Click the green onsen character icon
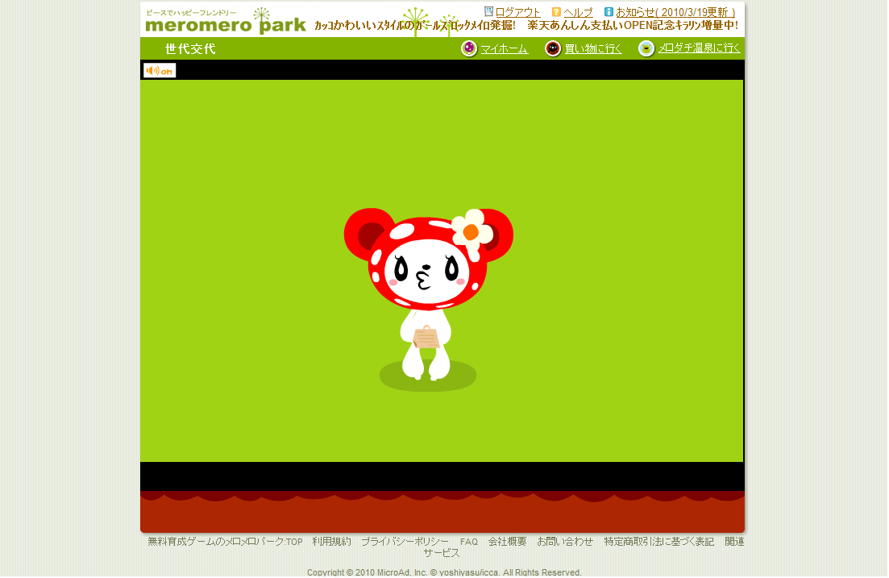The height and width of the screenshot is (578, 889). (646, 49)
